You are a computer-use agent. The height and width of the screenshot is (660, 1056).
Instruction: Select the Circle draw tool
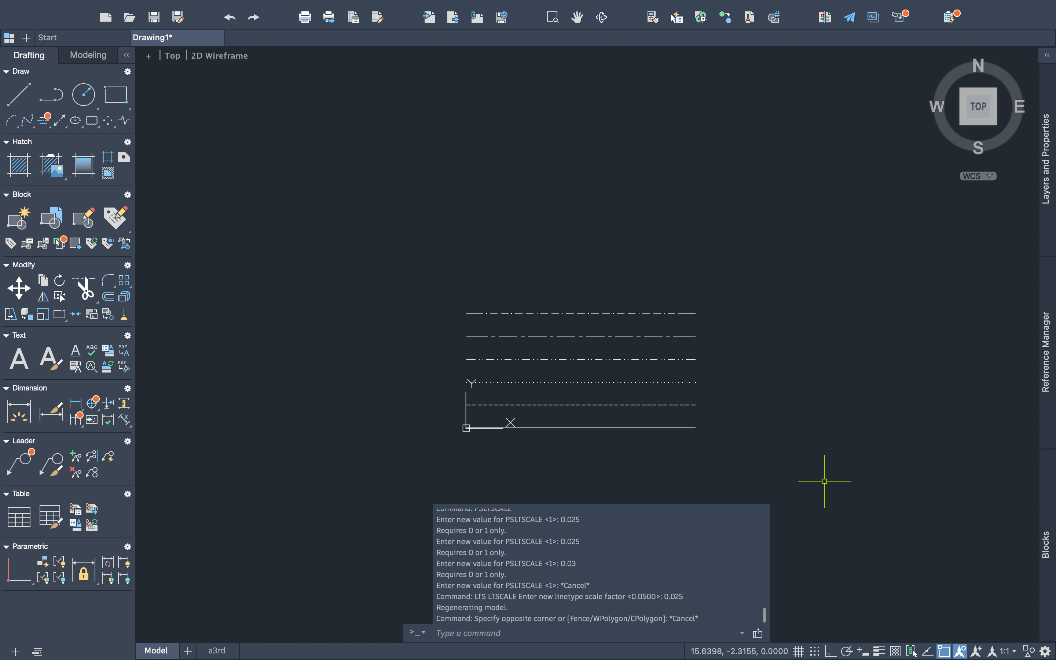83,95
